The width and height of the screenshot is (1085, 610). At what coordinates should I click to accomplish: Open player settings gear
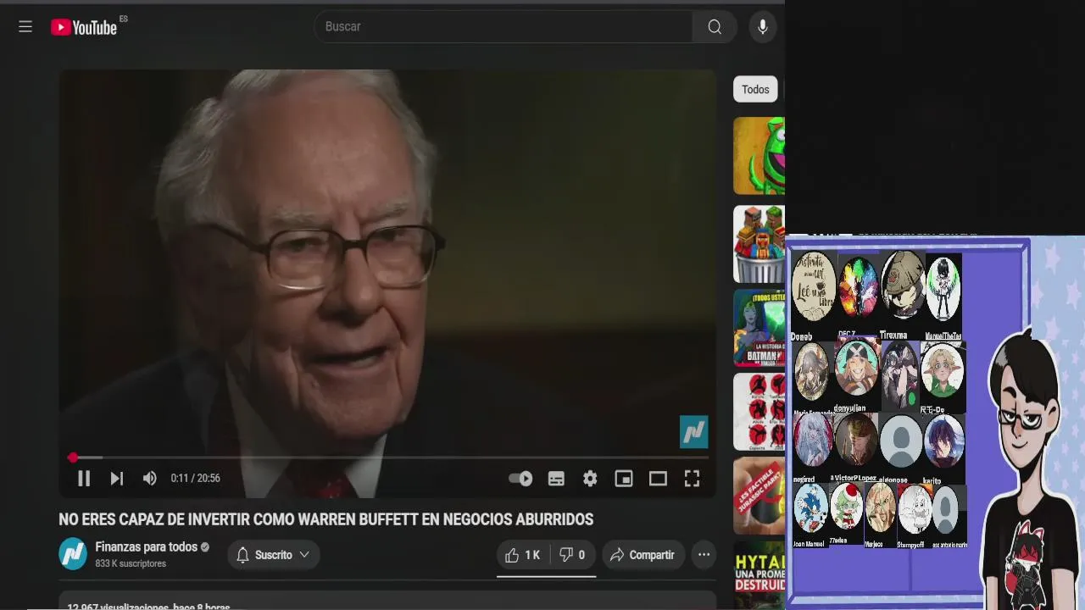click(x=590, y=479)
